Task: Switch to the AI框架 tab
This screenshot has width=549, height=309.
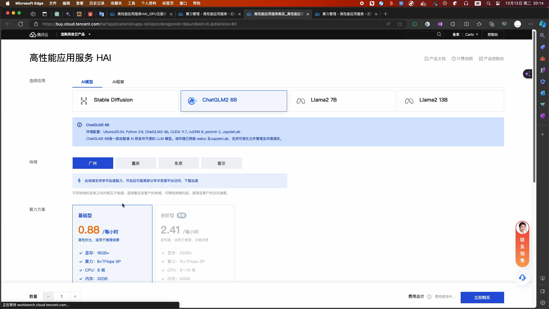Action: (118, 82)
